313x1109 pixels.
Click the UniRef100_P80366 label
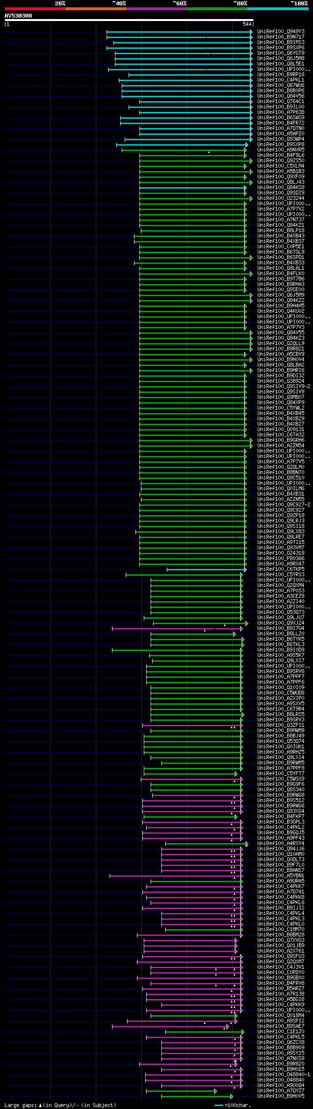pyautogui.click(x=281, y=558)
